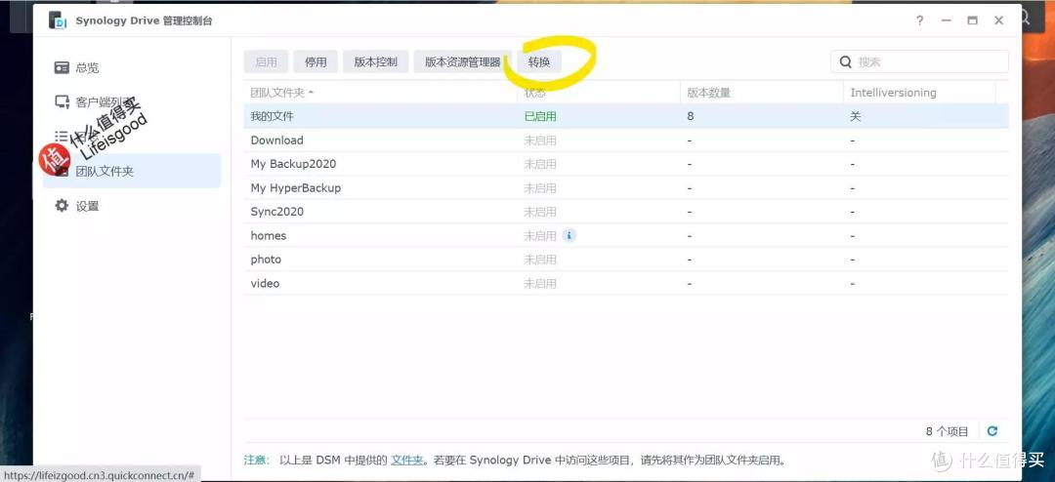
Task: Select the 我的文件 row
Action: click(626, 116)
